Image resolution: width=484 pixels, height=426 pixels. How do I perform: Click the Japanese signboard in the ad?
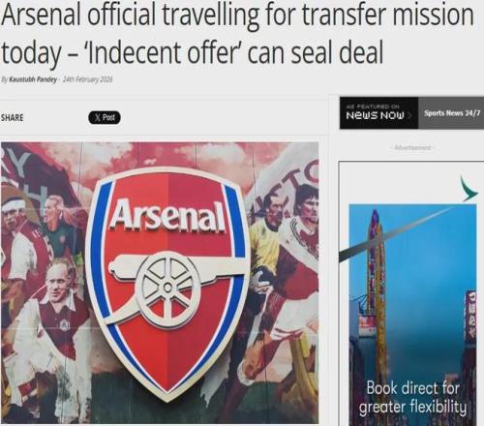pos(470,316)
